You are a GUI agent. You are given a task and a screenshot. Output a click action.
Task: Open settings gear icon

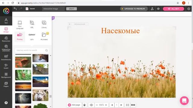[189, 9]
